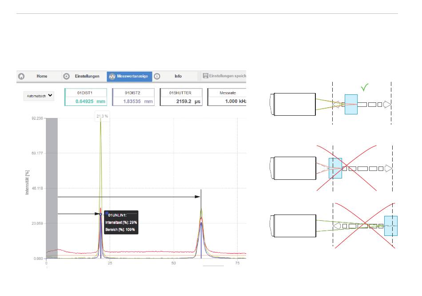Screen dimensions: 422x296
Task: Select the Messwertanzeige tab
Action: click(133, 76)
